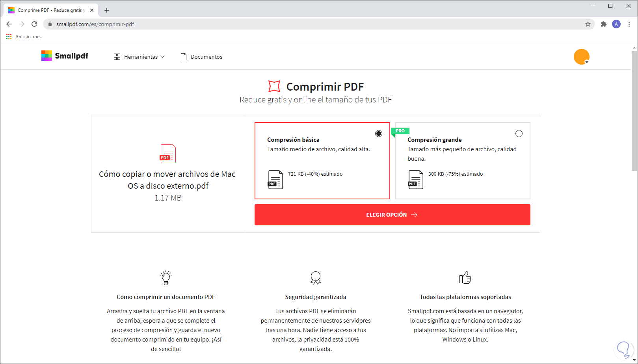The width and height of the screenshot is (638, 364).
Task: Maximize the Chrome window
Action: coord(610,6)
